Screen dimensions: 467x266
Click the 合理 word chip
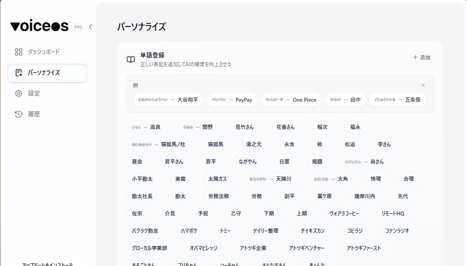(413, 179)
